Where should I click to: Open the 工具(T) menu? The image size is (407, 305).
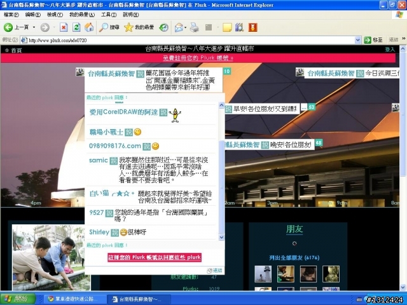tap(109, 15)
